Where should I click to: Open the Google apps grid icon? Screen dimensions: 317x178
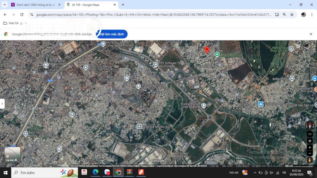point(298,46)
